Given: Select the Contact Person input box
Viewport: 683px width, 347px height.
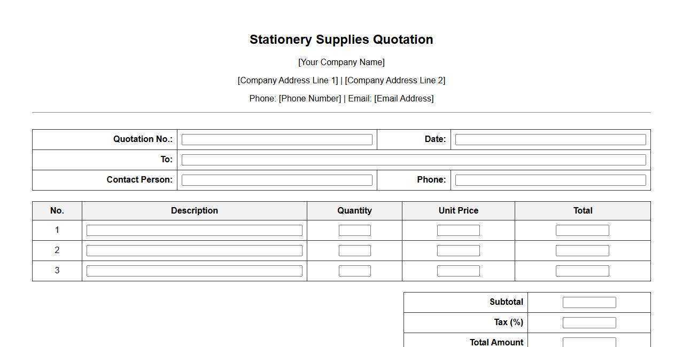Looking at the screenshot, I should (277, 180).
